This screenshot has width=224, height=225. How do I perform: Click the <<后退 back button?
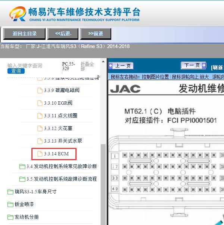[x=63, y=34]
